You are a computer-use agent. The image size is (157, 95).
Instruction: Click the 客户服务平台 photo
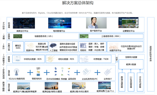[x=96, y=23]
